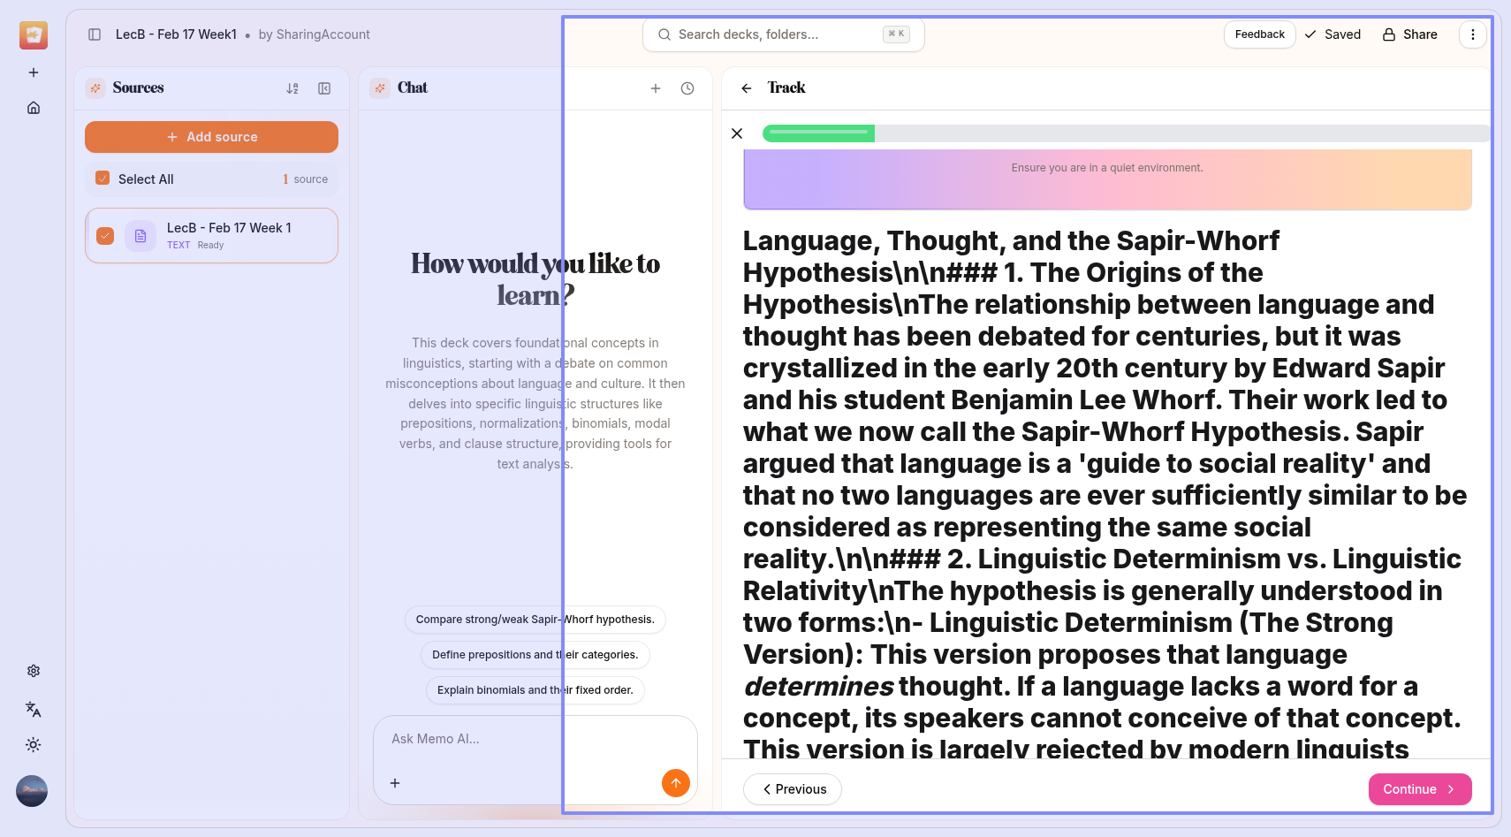Open settings gear in sidebar
The width and height of the screenshot is (1511, 837).
click(x=34, y=671)
